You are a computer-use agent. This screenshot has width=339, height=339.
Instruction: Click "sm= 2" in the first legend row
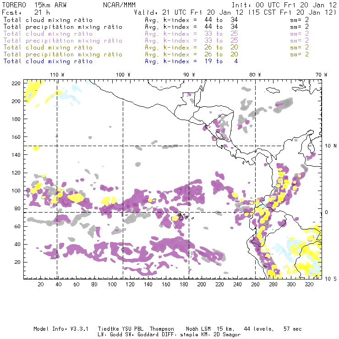point(299,20)
